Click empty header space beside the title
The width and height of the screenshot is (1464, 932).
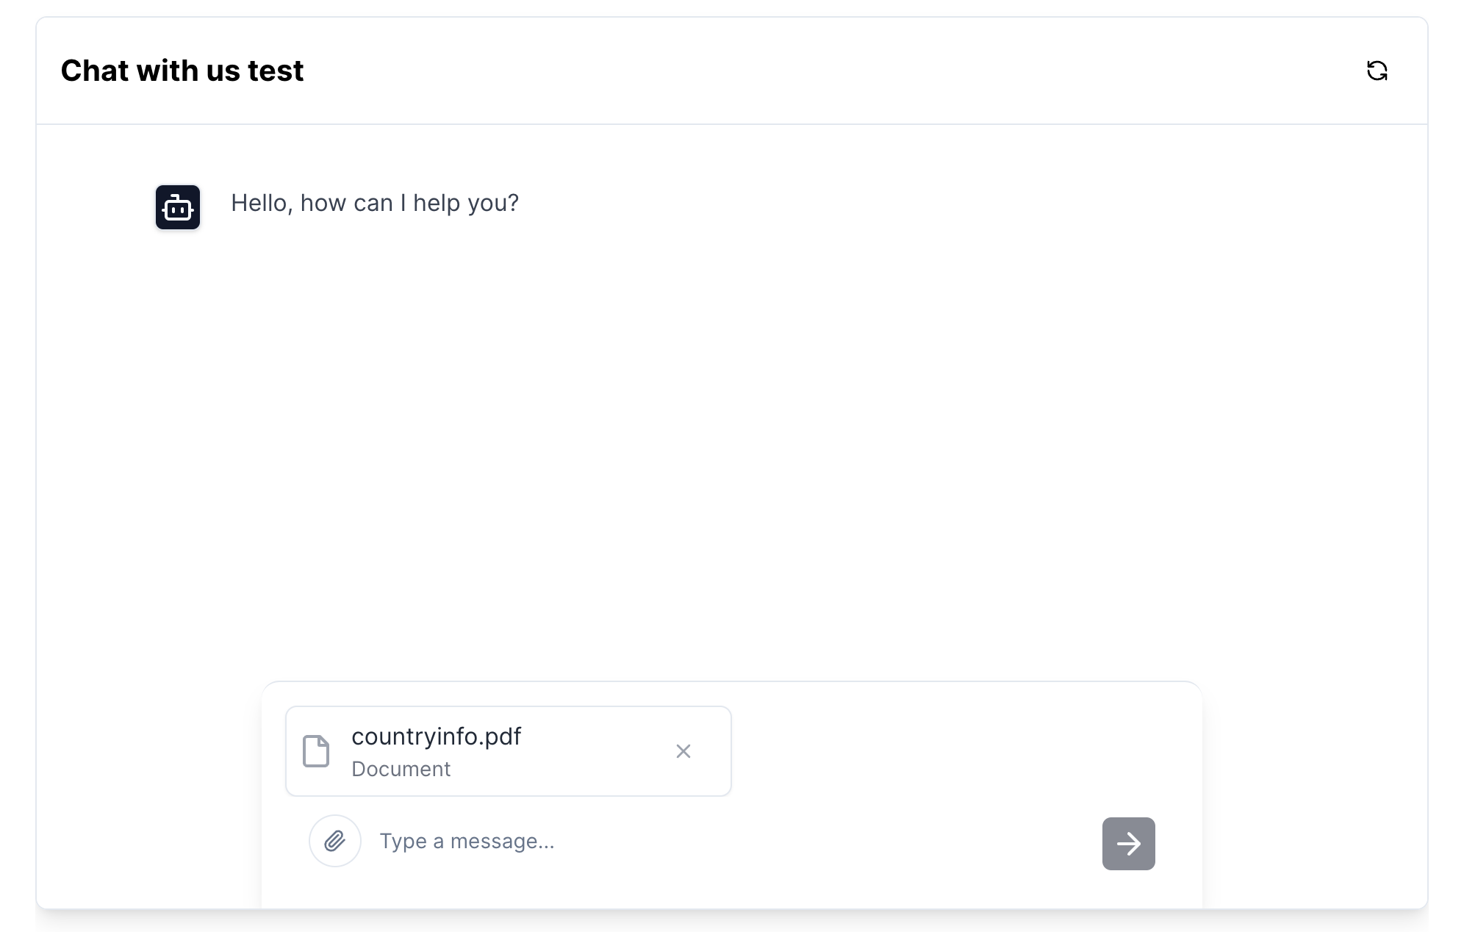click(808, 71)
